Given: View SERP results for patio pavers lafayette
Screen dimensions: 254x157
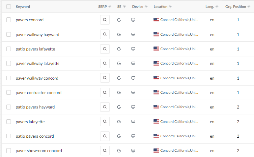Looking at the screenshot, I should [105, 49].
